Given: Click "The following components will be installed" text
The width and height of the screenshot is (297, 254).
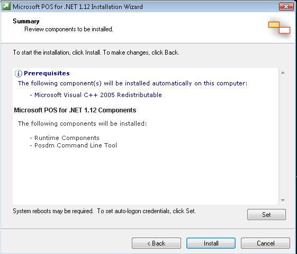Looking at the screenshot, I should [82, 124].
